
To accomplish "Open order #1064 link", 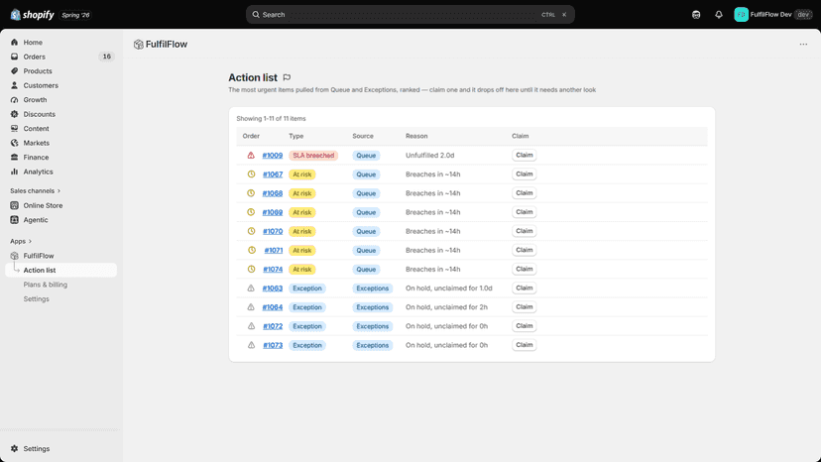I will [273, 307].
